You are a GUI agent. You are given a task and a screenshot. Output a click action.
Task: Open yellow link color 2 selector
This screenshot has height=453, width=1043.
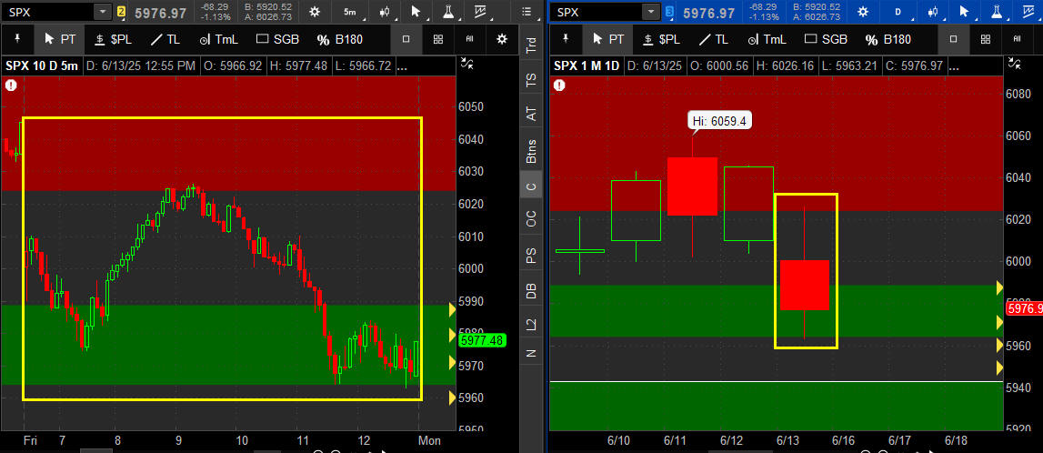click(121, 12)
